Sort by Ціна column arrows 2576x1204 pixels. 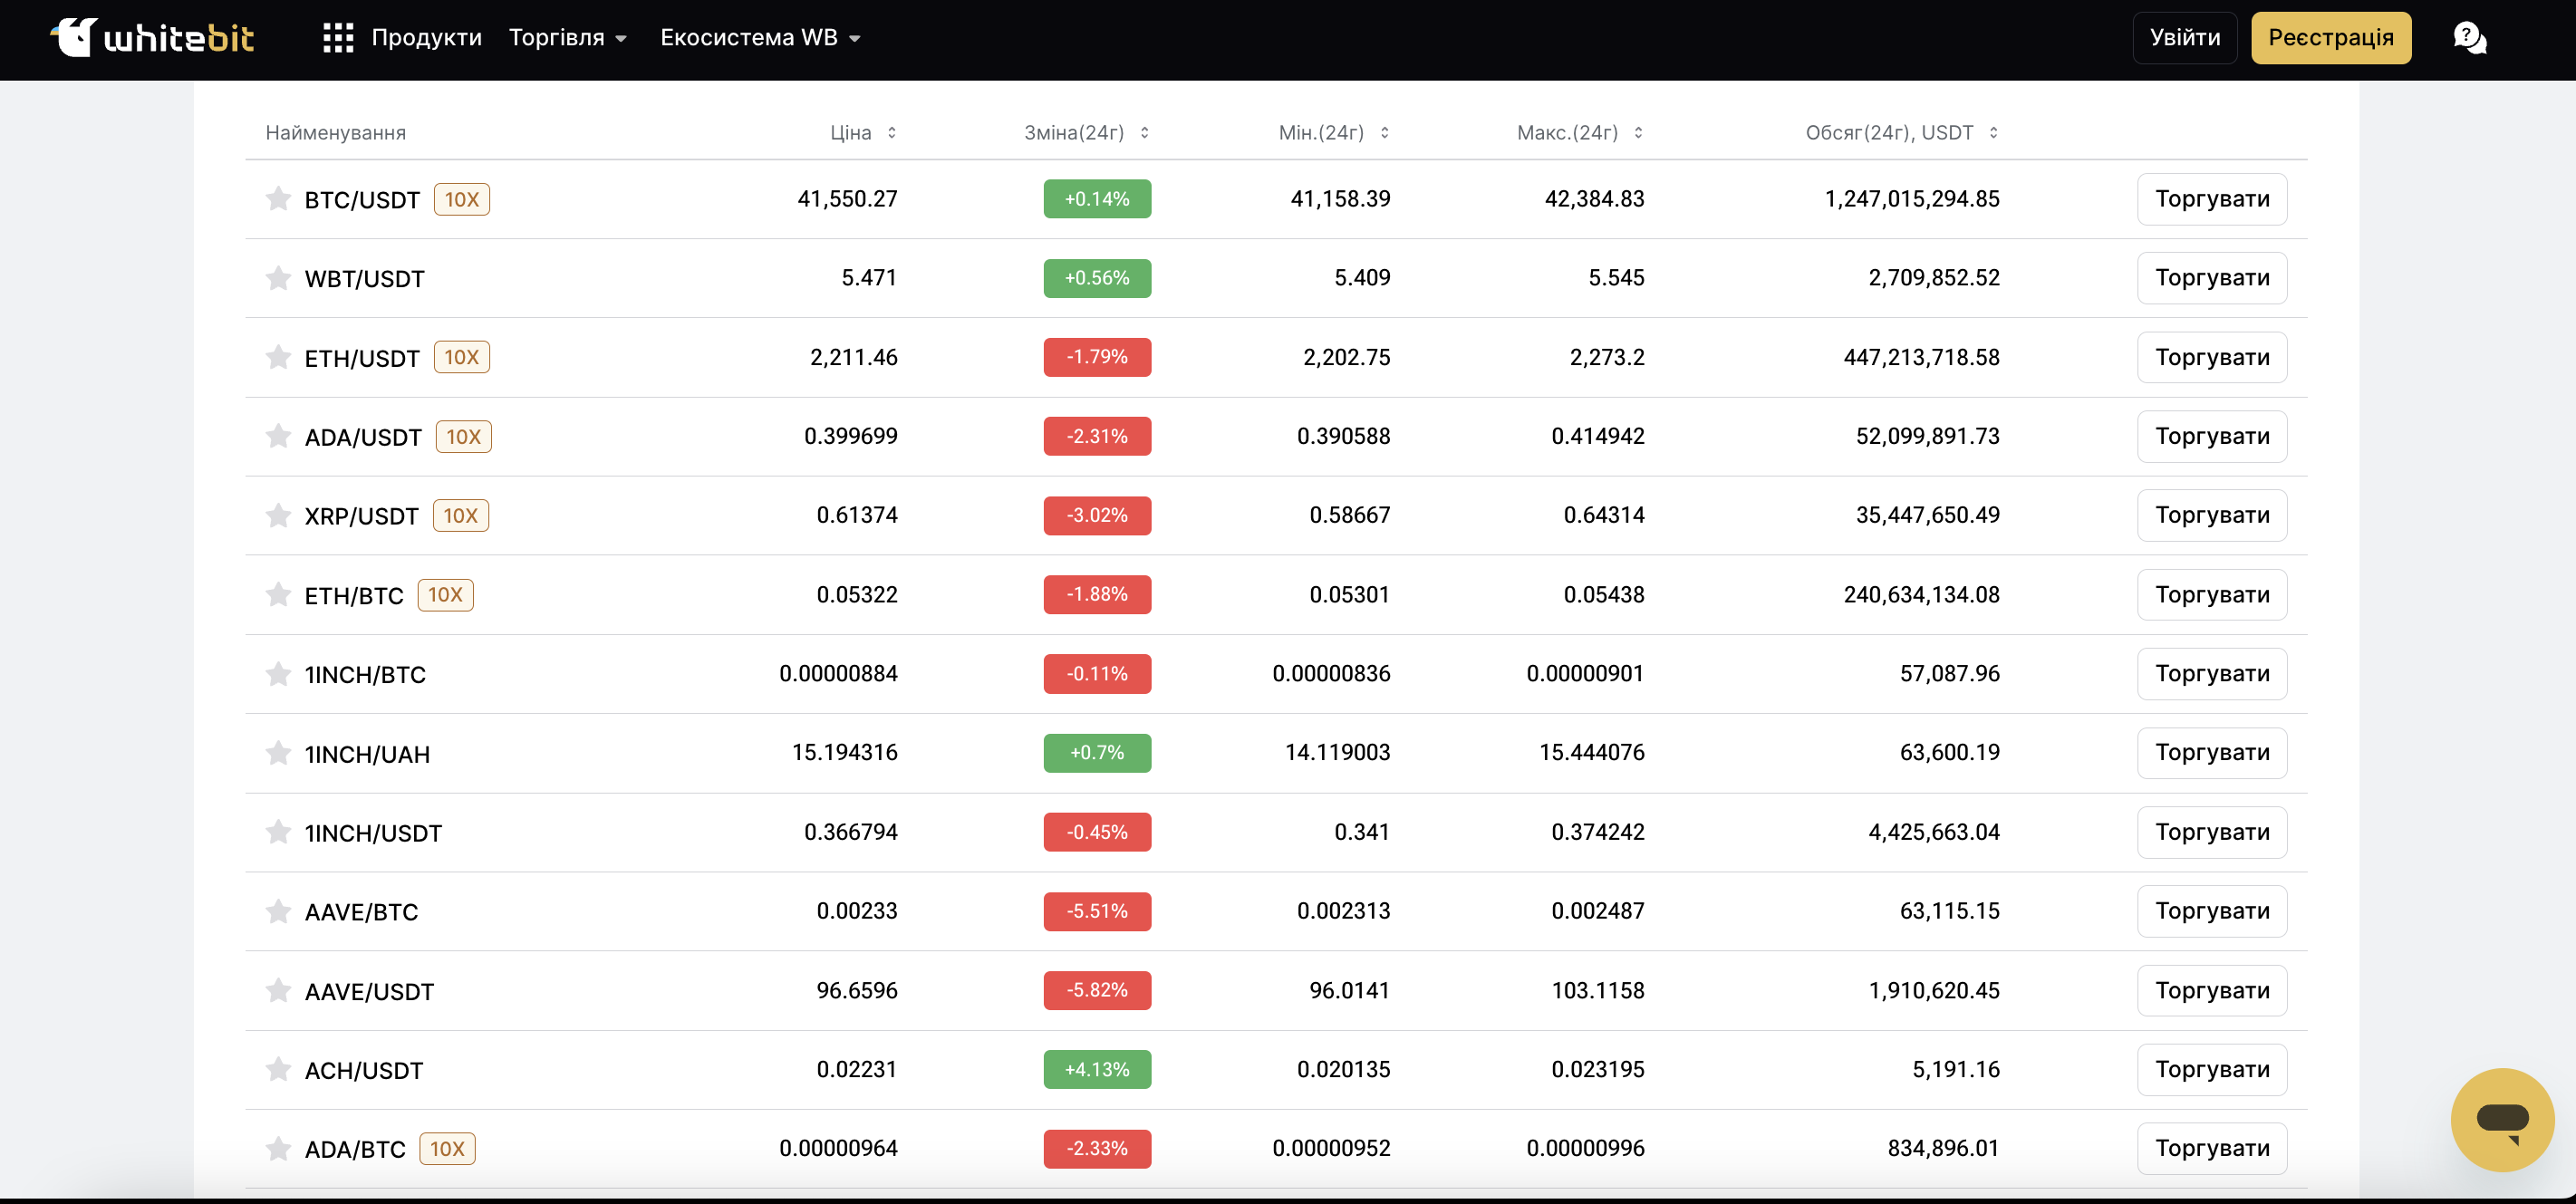pos(891,133)
